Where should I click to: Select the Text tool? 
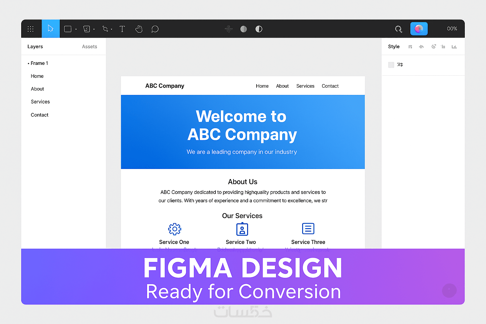122,29
